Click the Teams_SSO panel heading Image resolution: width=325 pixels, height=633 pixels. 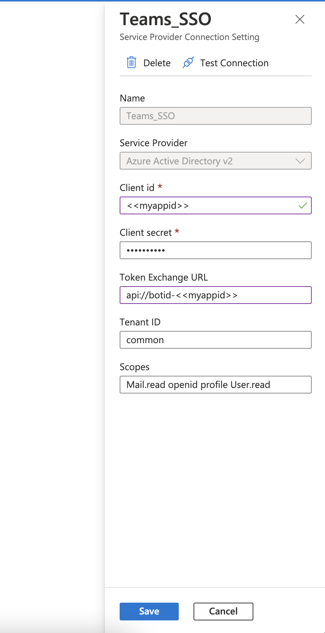(165, 19)
